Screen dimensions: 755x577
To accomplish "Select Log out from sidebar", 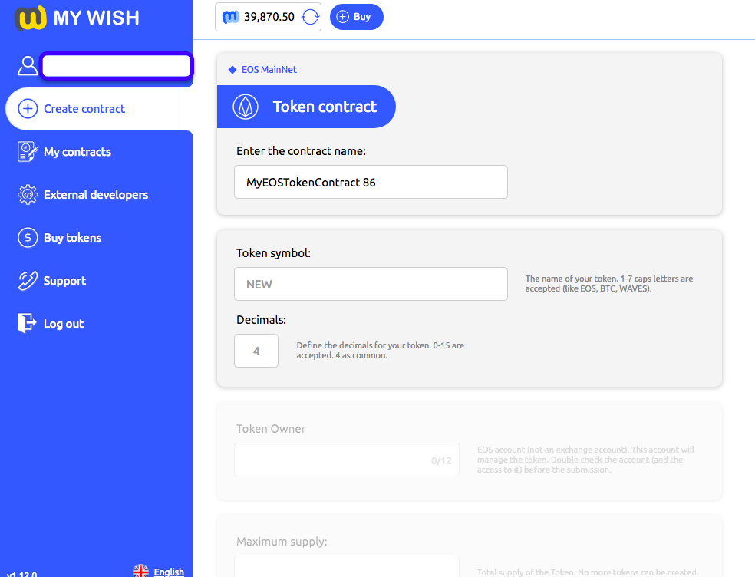I will pyautogui.click(x=64, y=324).
